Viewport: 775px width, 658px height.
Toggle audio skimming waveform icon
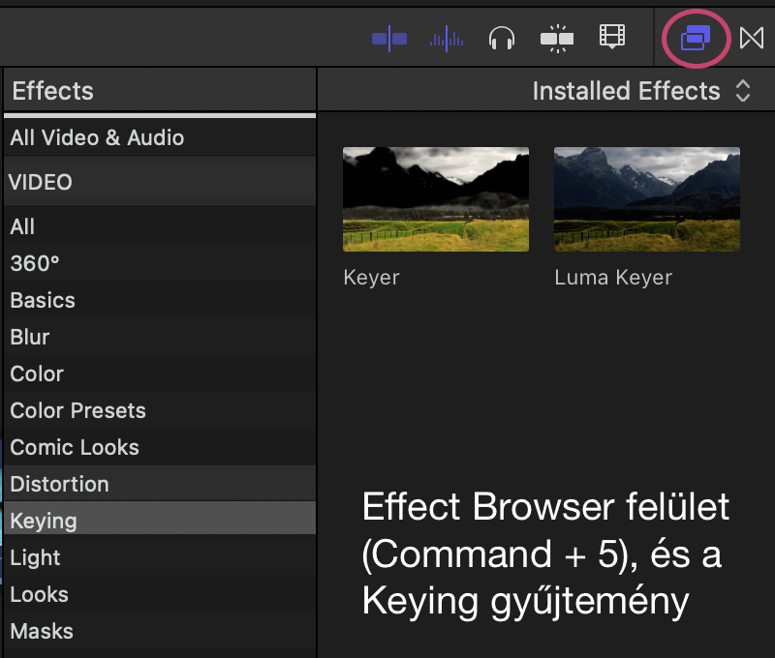(447, 39)
